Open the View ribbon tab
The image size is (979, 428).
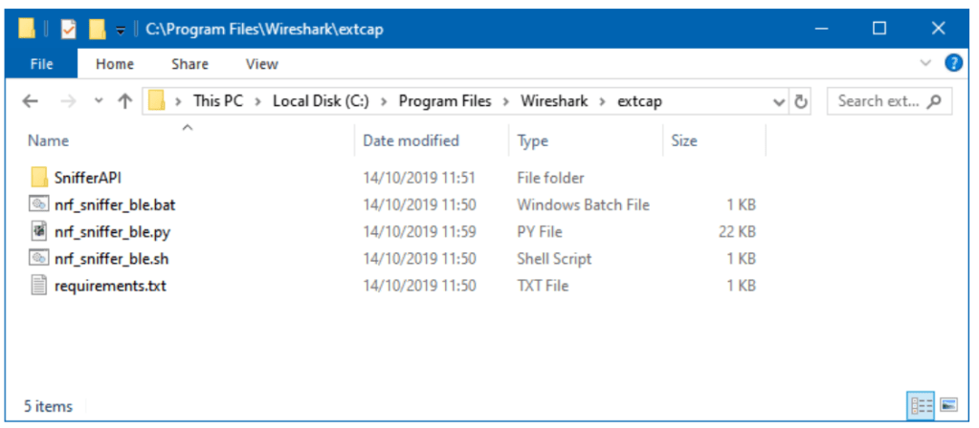tap(261, 64)
